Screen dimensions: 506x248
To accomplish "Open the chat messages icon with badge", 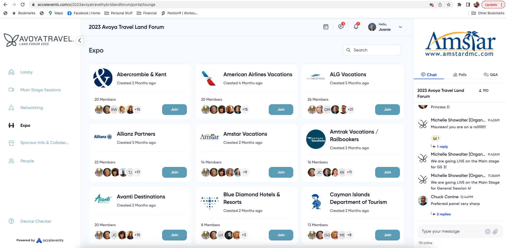I will (341, 27).
